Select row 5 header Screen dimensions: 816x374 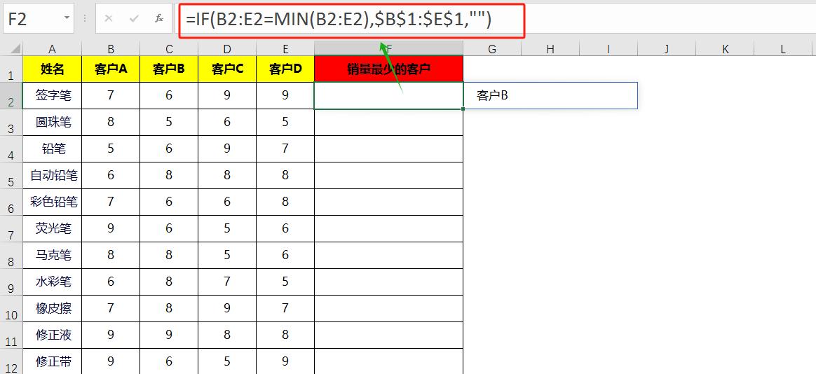coord(11,175)
